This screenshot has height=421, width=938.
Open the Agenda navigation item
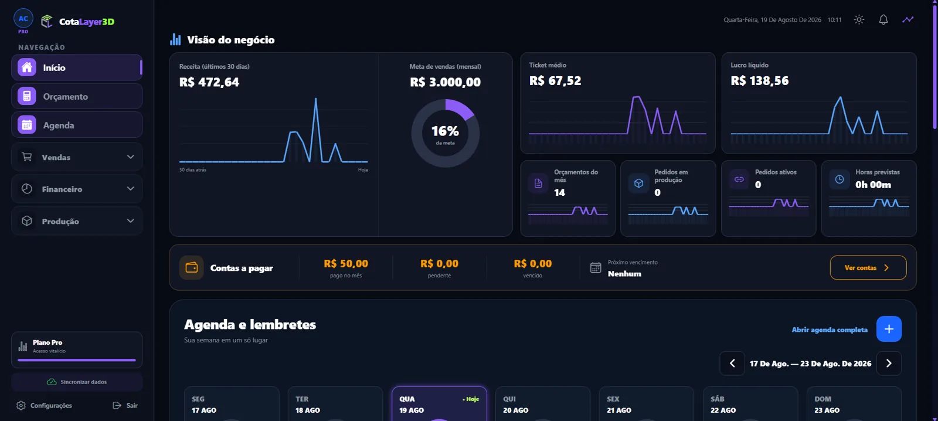click(77, 125)
